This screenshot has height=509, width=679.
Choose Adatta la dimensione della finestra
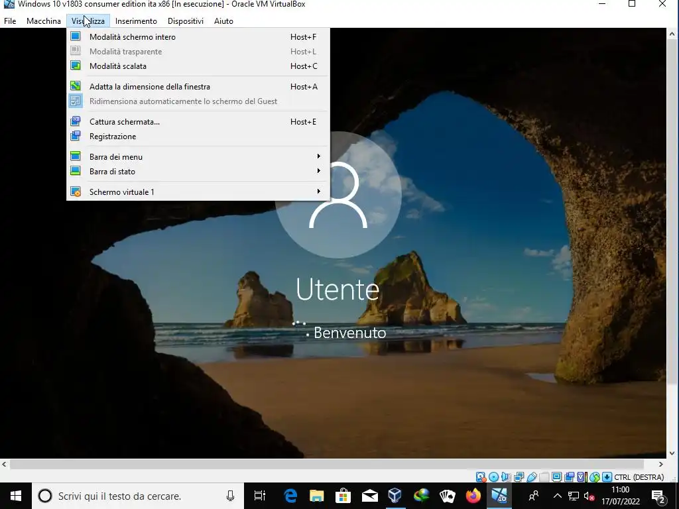click(x=198, y=87)
